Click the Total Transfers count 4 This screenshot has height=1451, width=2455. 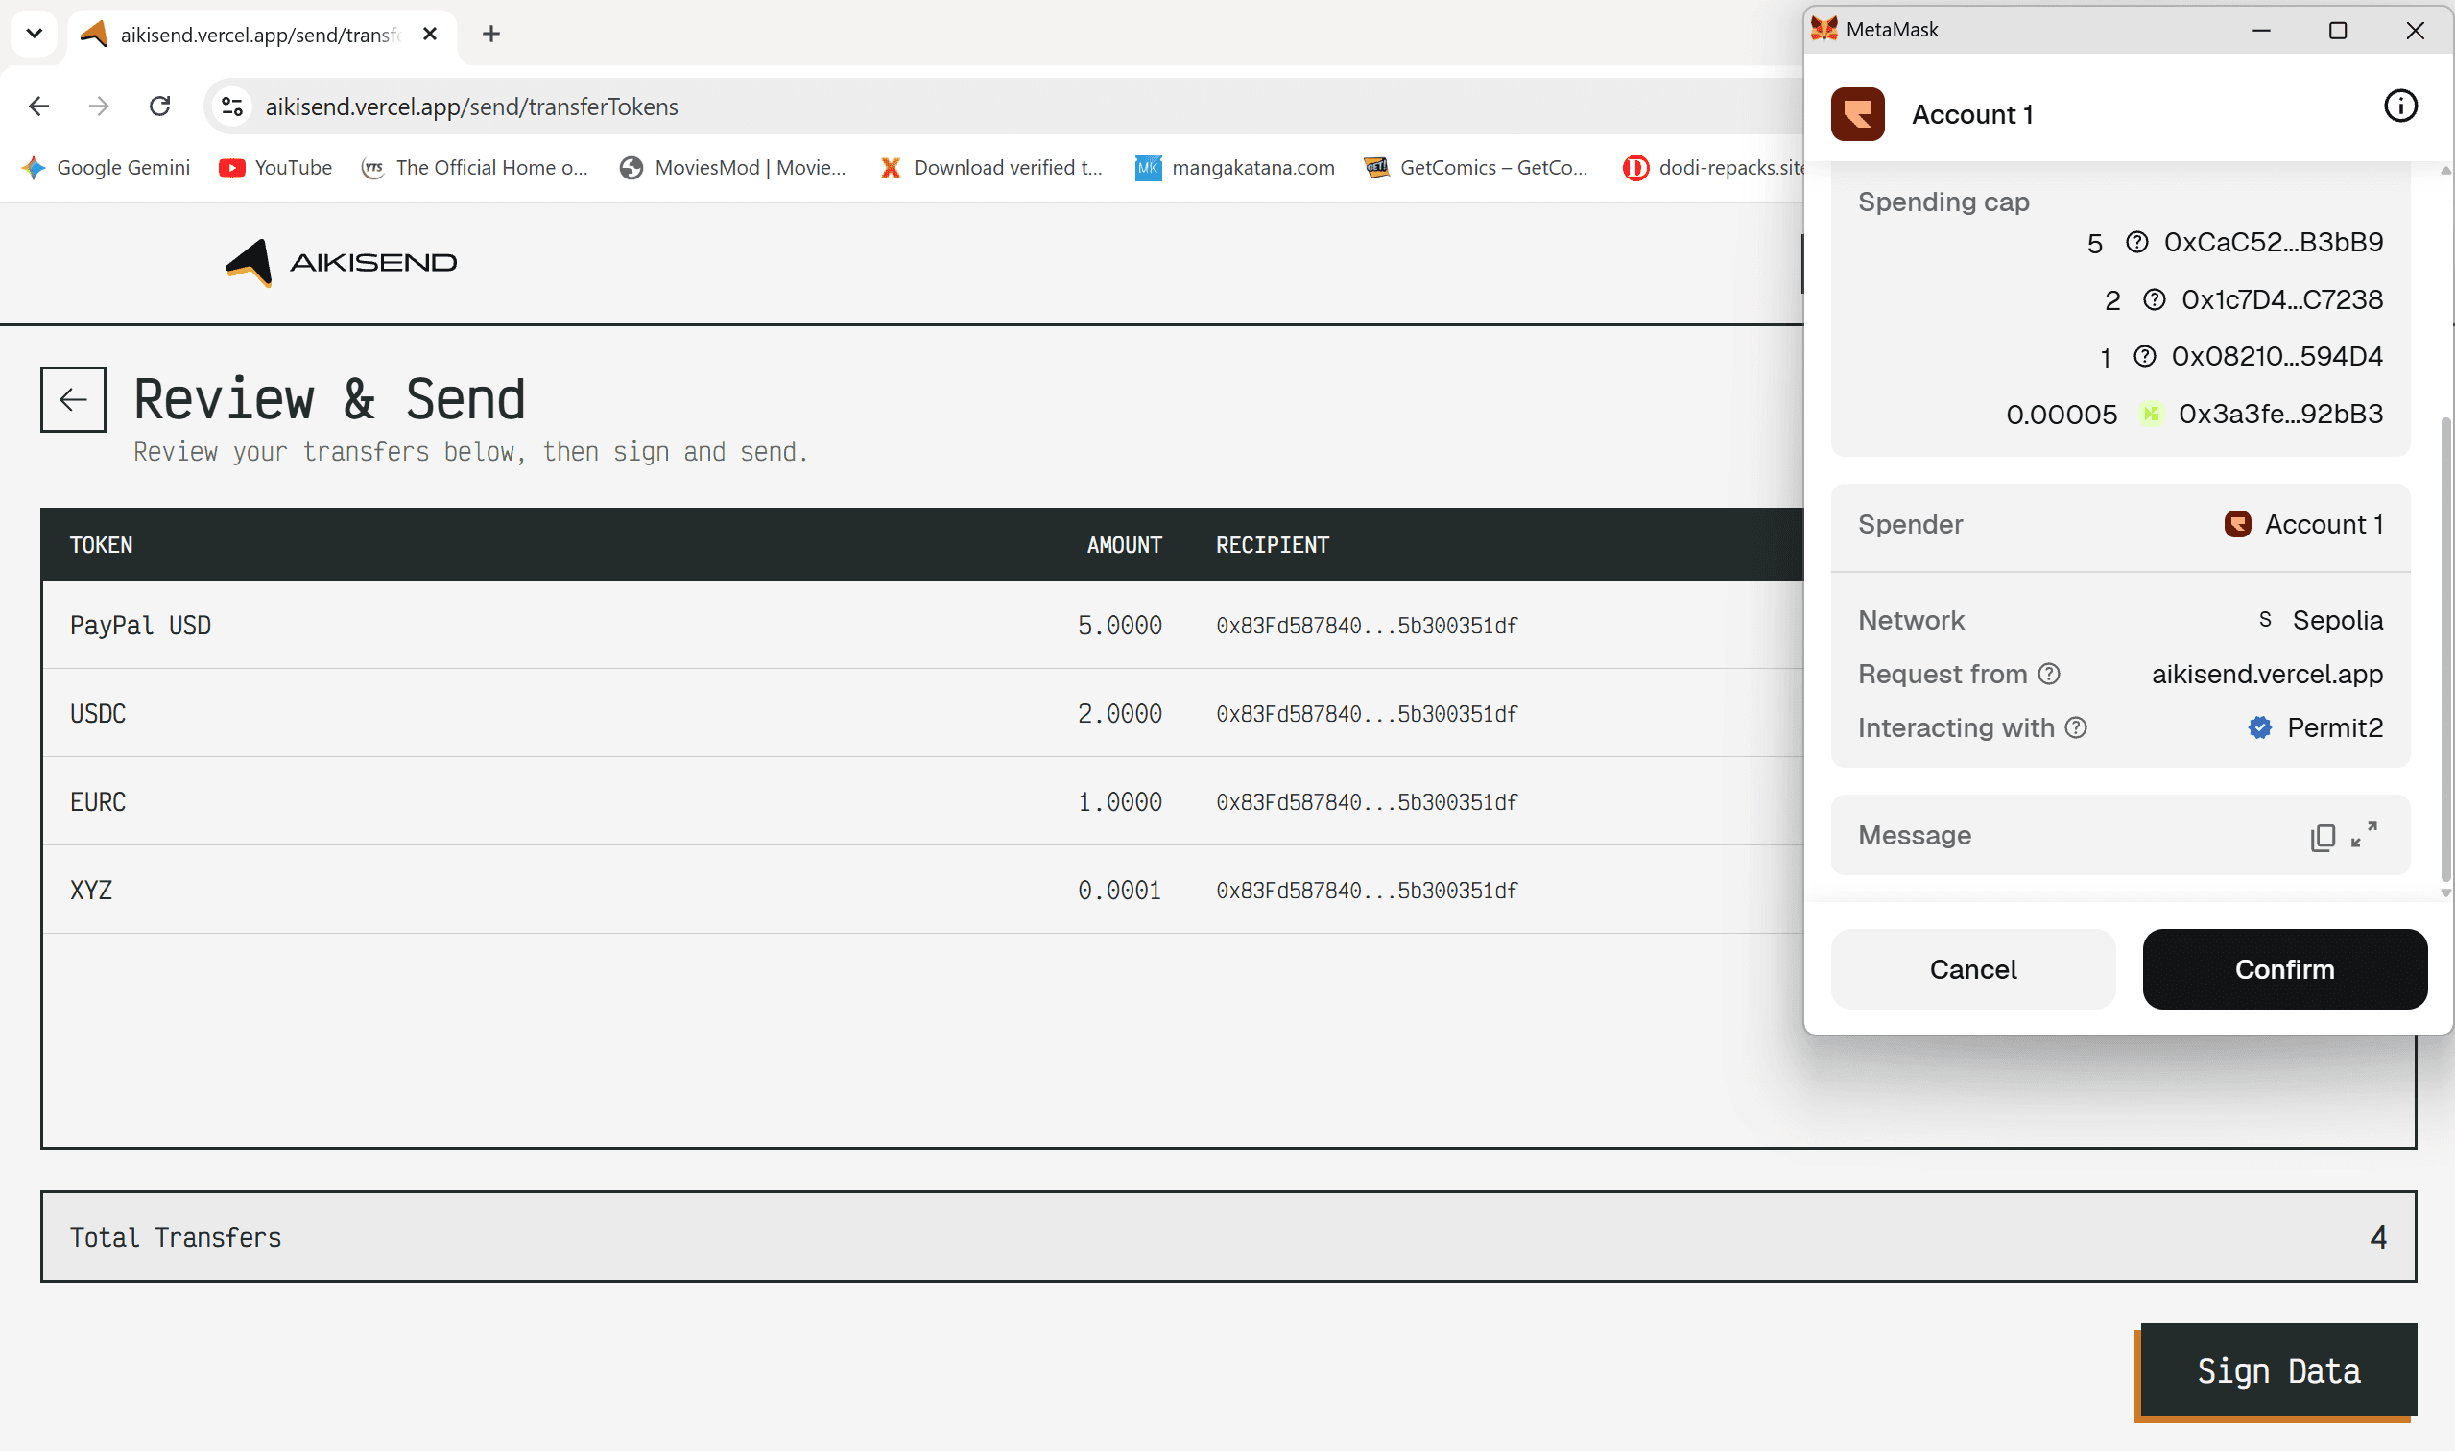(x=2378, y=1237)
